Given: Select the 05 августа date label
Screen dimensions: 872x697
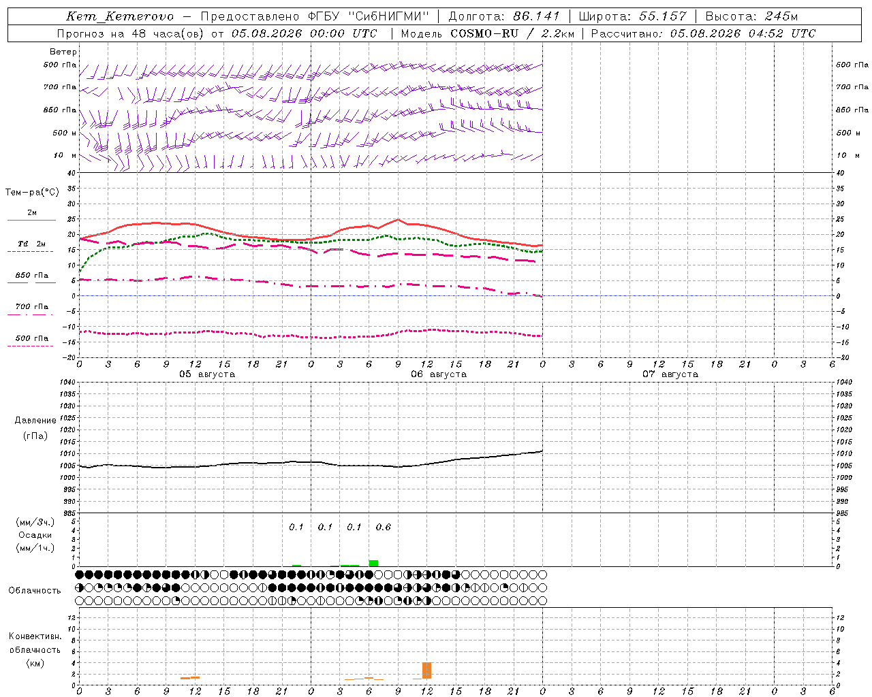Looking at the screenshot, I should tap(207, 374).
